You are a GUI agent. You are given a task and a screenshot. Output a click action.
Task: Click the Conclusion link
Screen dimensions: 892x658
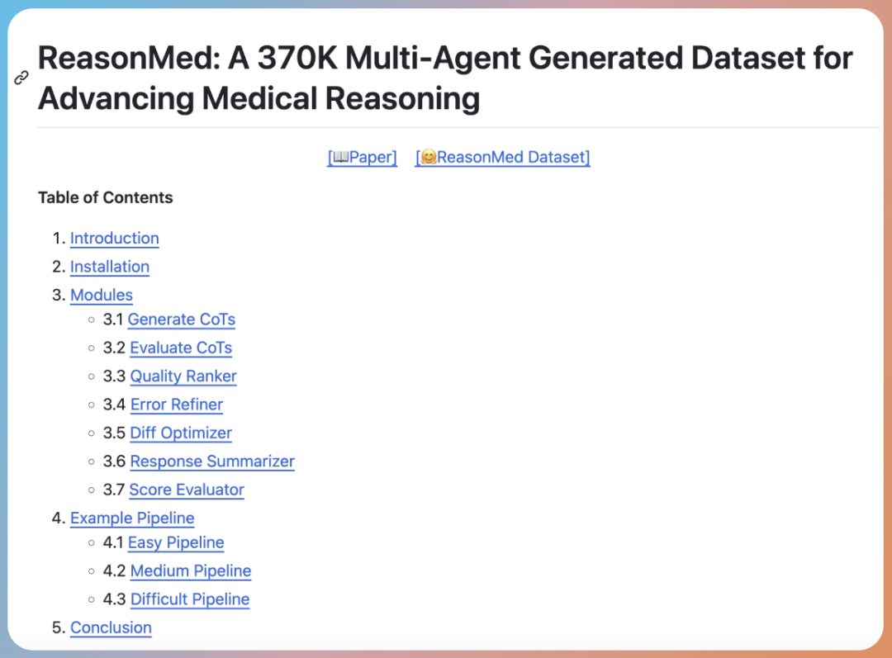[111, 627]
